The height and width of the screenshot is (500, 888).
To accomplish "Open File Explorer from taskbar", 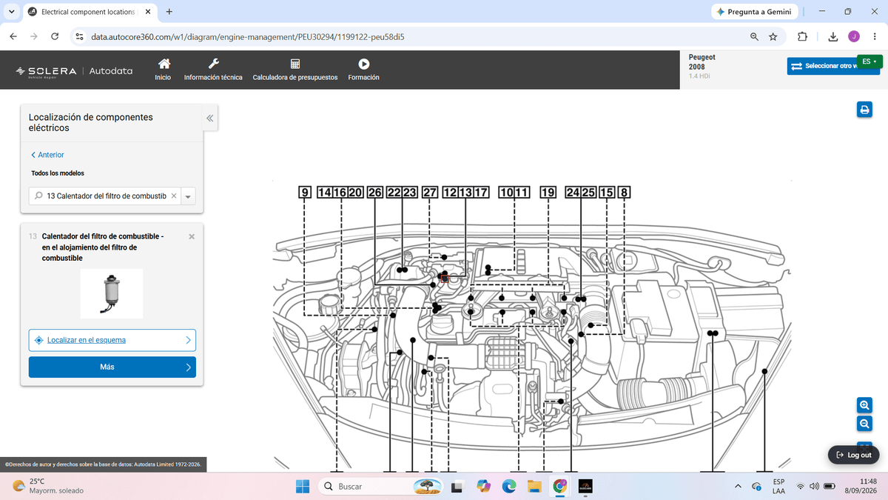I will (535, 487).
